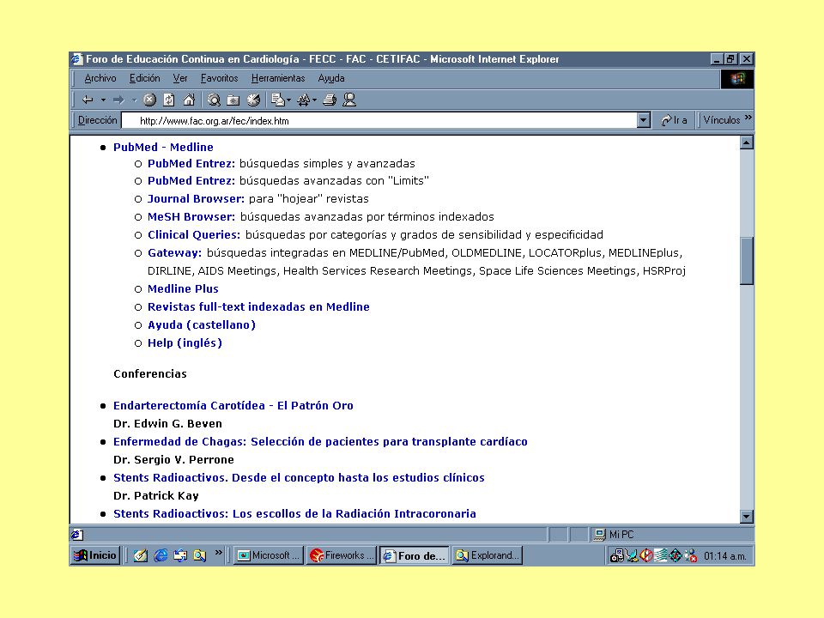Expand the address bar URL dropdown
This screenshot has height=618, width=824.
(x=644, y=120)
